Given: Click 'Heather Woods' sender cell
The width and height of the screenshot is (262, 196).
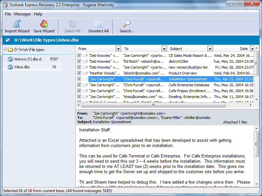Looking at the screenshot, I should tap(104, 73).
